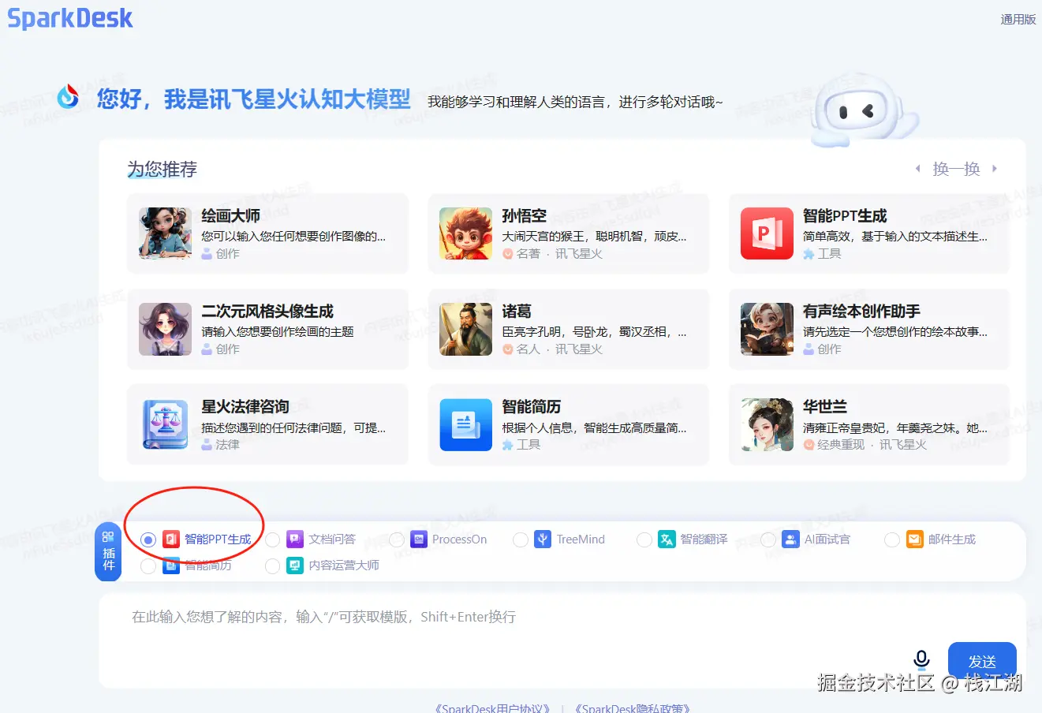Click the 华世兰 card title

tap(825, 407)
